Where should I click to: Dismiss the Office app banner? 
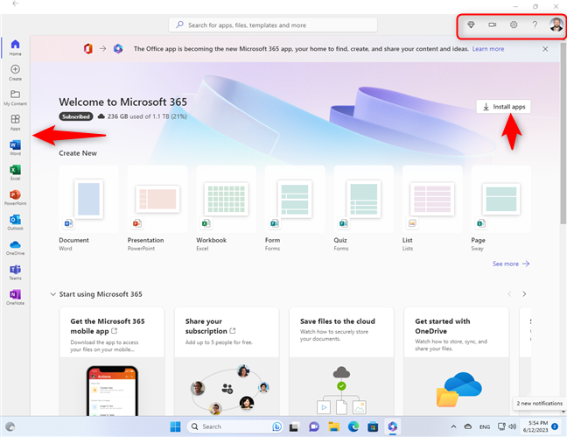pyautogui.click(x=545, y=49)
